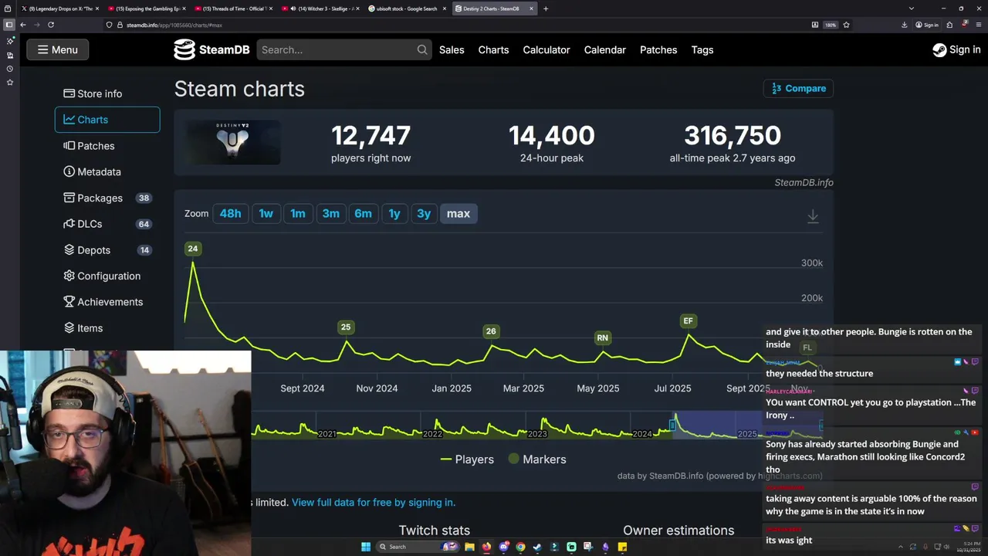Image resolution: width=988 pixels, height=556 pixels.
Task: Open File Explorer from taskbar
Action: (469, 547)
